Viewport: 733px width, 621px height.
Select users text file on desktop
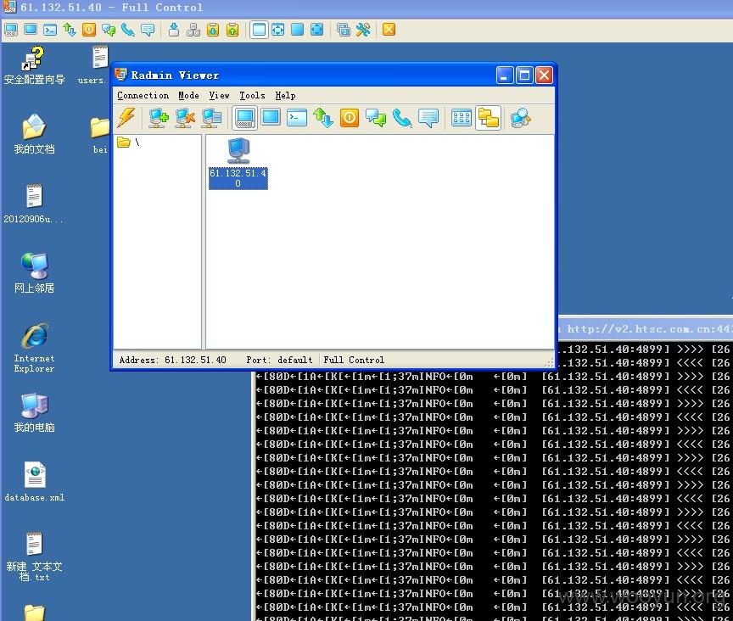[92, 64]
